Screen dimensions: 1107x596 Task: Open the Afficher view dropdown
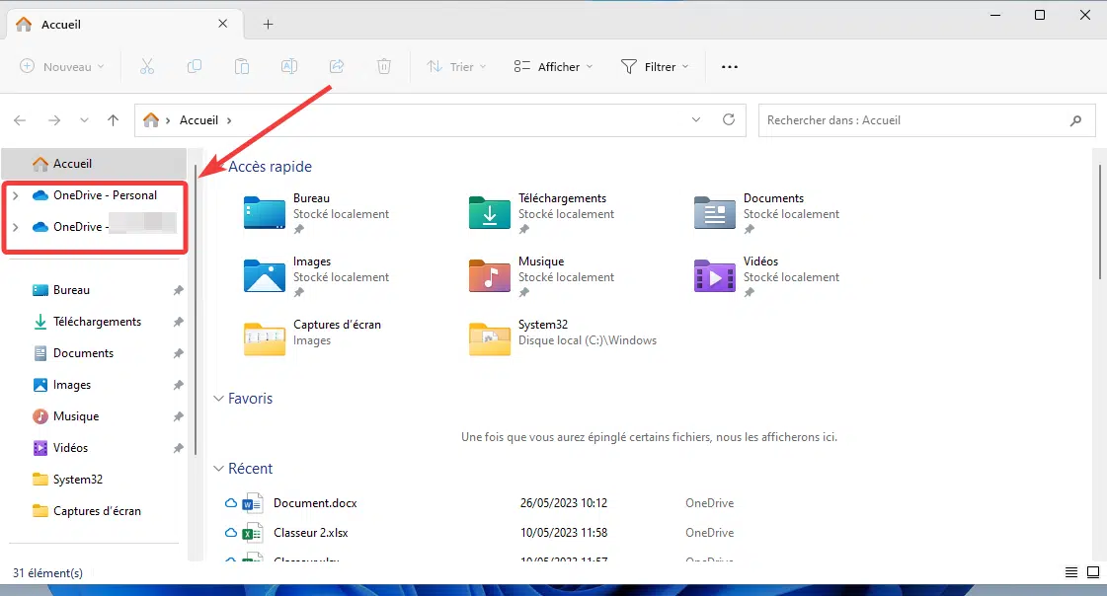(553, 66)
